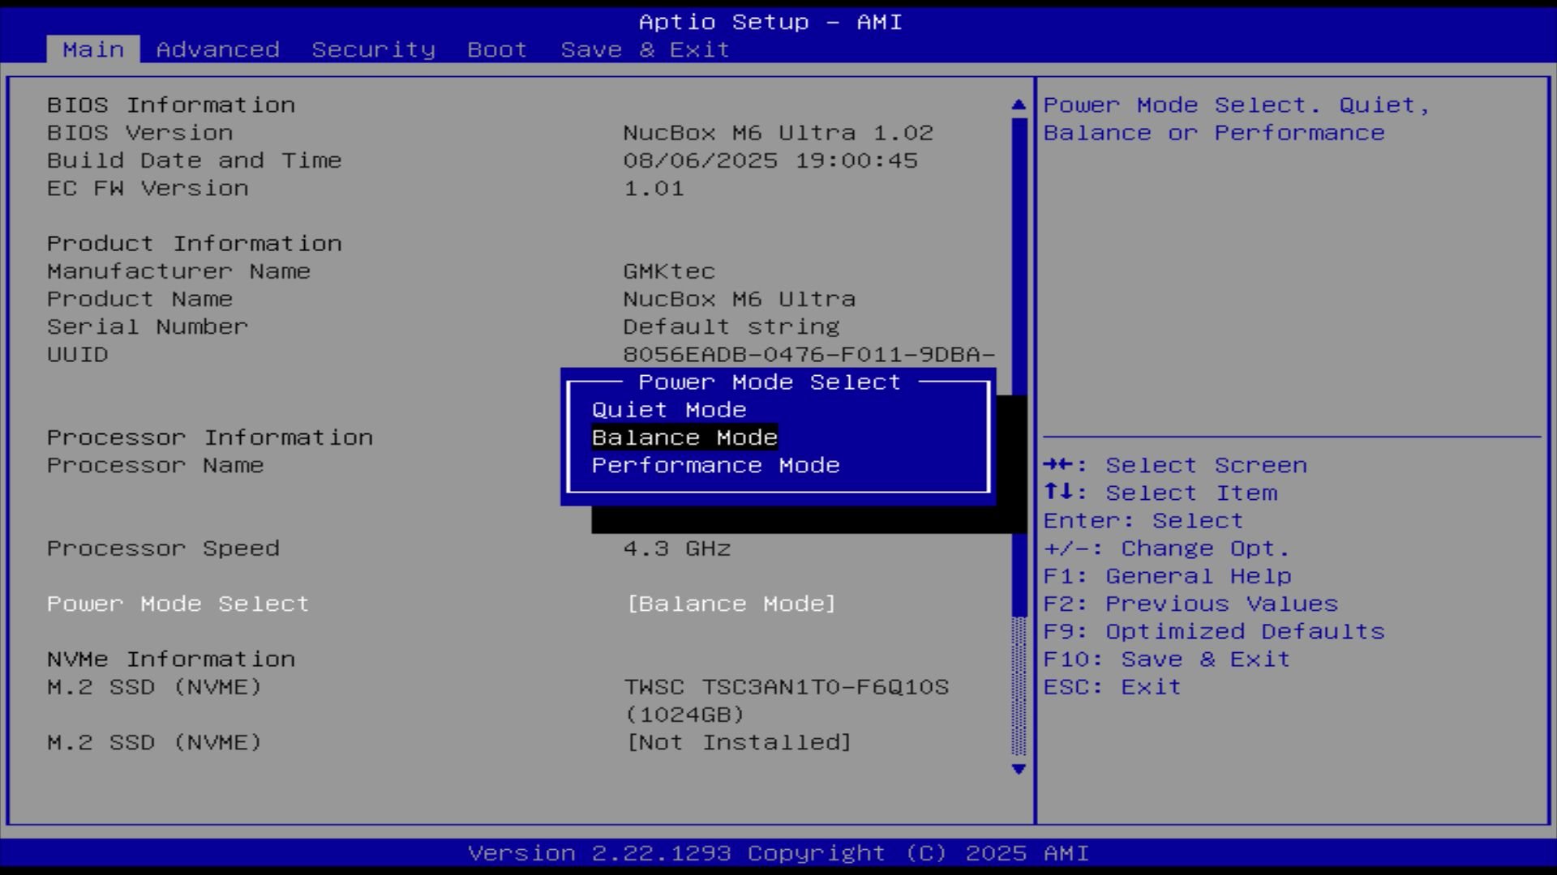This screenshot has height=875, width=1557.
Task: Click the Main tab
Action: tap(93, 49)
